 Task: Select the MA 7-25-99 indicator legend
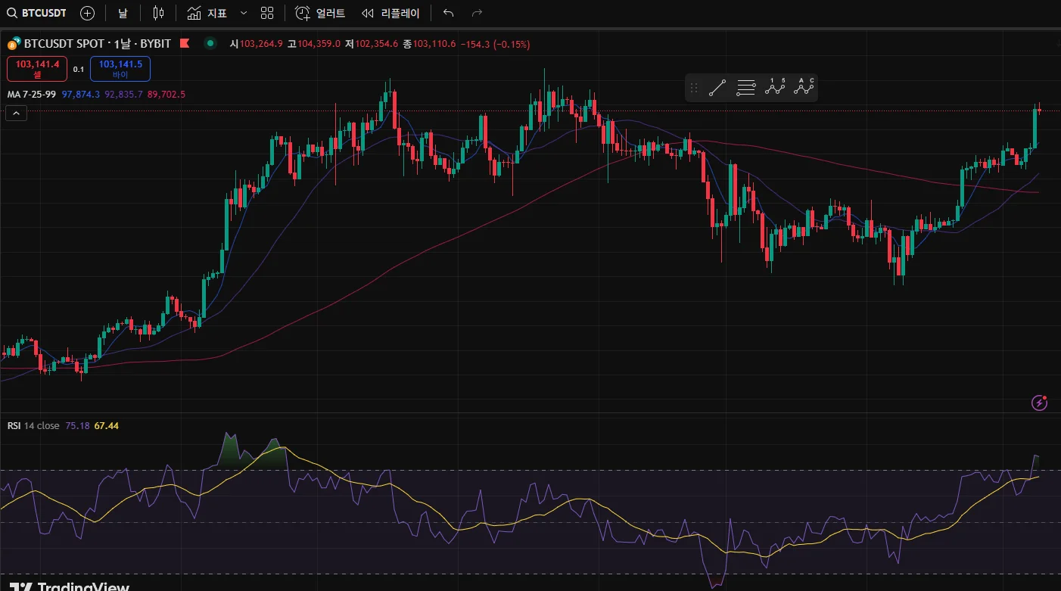pyautogui.click(x=32, y=95)
